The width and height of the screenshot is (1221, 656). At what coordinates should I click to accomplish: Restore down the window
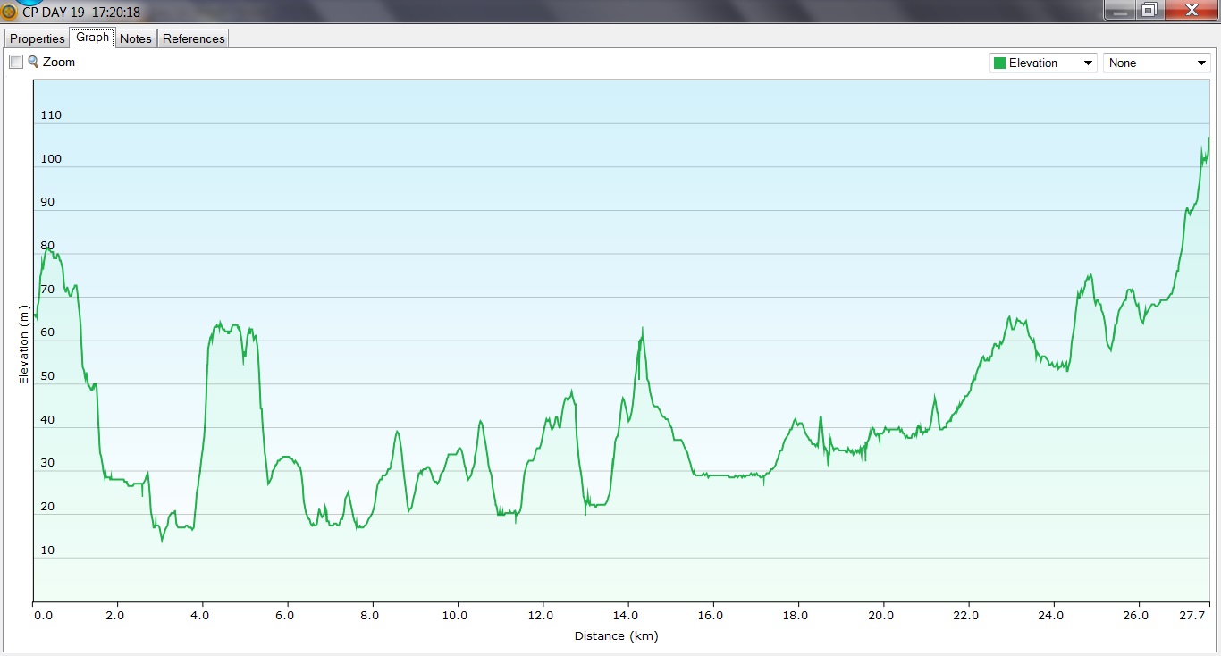click(1149, 10)
